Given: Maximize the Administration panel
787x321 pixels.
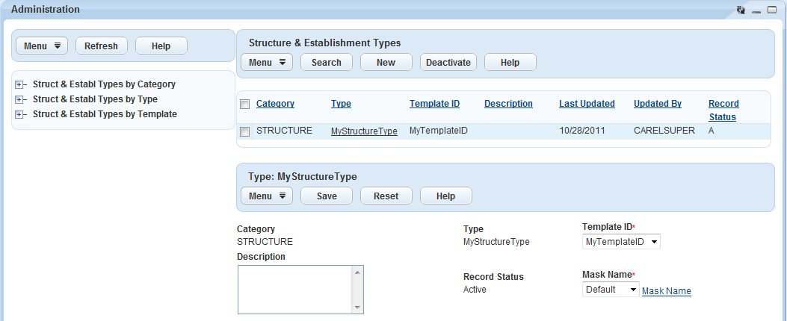Looking at the screenshot, I should click(x=772, y=10).
